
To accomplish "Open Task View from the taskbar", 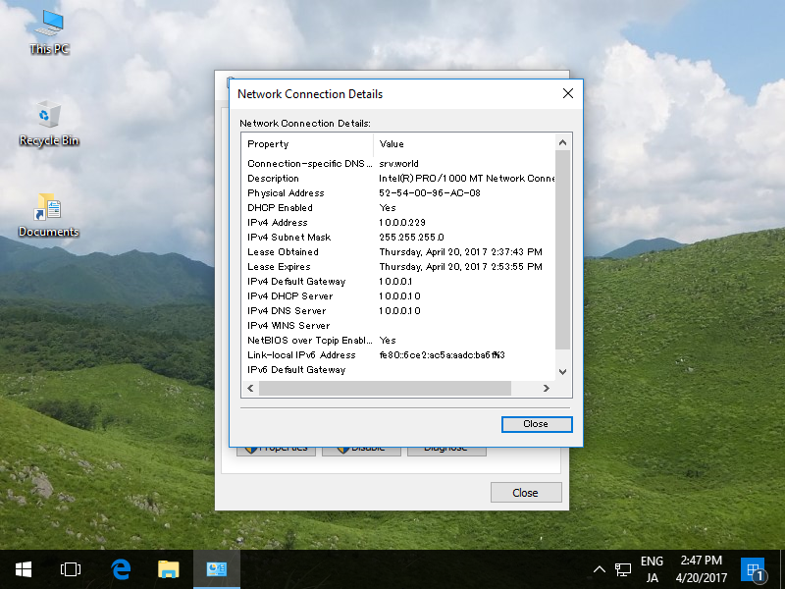I will 70,569.
